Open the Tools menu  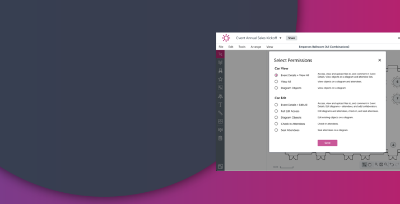click(x=242, y=47)
